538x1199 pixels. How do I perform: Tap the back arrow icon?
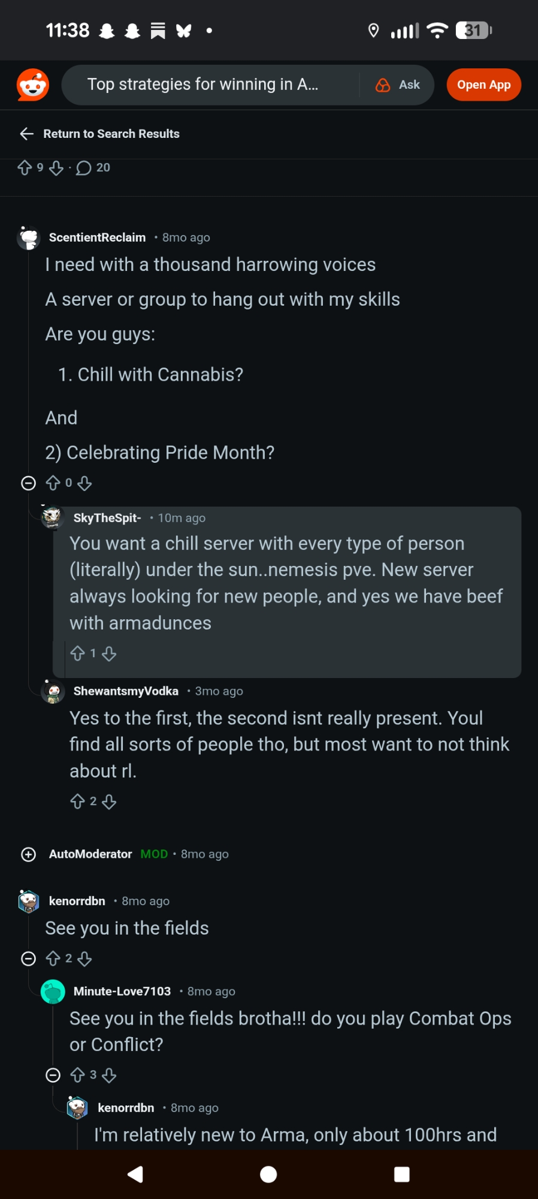[x=26, y=134]
